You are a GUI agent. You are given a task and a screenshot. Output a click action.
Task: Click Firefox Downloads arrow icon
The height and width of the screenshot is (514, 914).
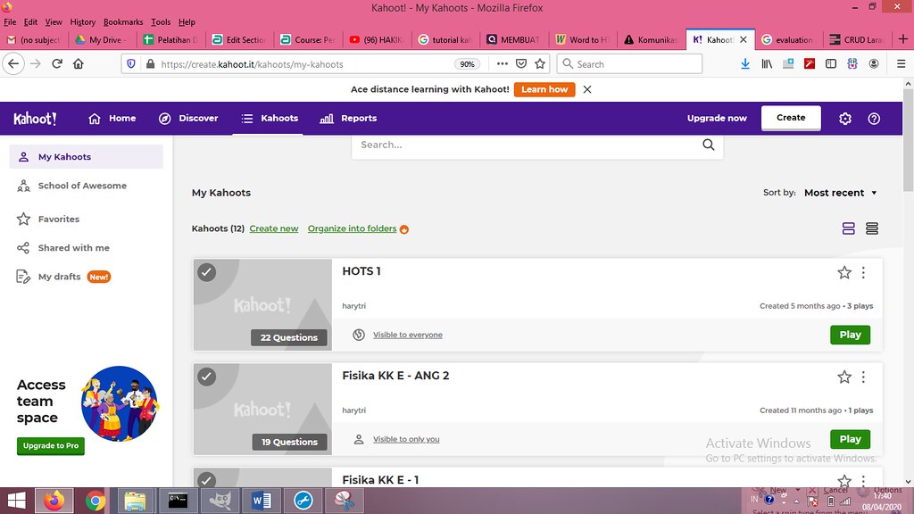[x=745, y=64]
